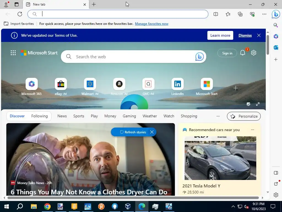The image size is (282, 212).
Task: Close the Refresh stories popup
Action: (x=152, y=132)
